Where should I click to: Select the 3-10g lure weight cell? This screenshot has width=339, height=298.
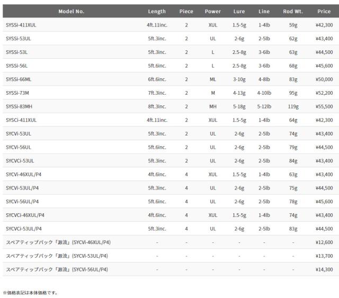(239, 79)
